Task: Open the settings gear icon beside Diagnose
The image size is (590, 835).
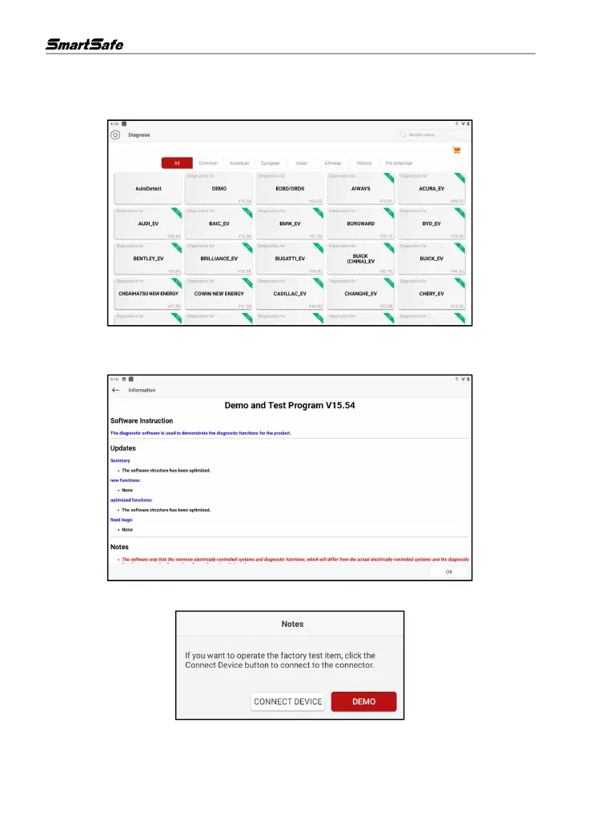Action: coord(115,134)
